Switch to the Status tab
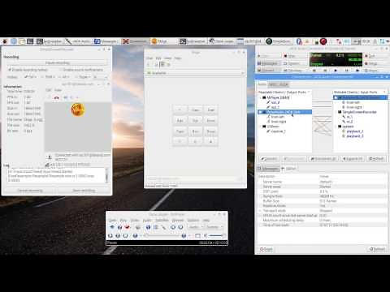390x292 pixels. 288,169
